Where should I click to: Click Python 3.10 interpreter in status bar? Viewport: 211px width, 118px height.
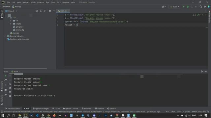pos(198,111)
